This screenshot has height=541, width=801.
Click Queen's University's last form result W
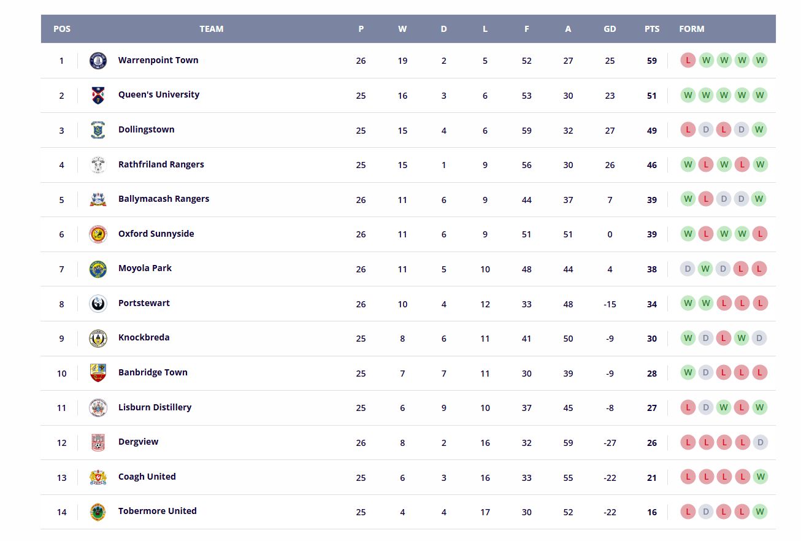[x=760, y=95]
